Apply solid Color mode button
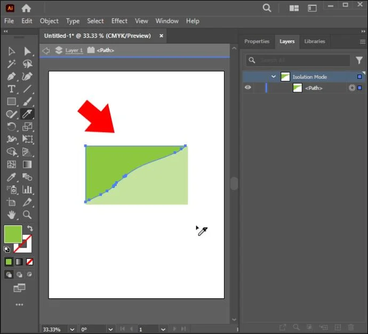The height and width of the screenshot is (334, 368). click(x=9, y=262)
